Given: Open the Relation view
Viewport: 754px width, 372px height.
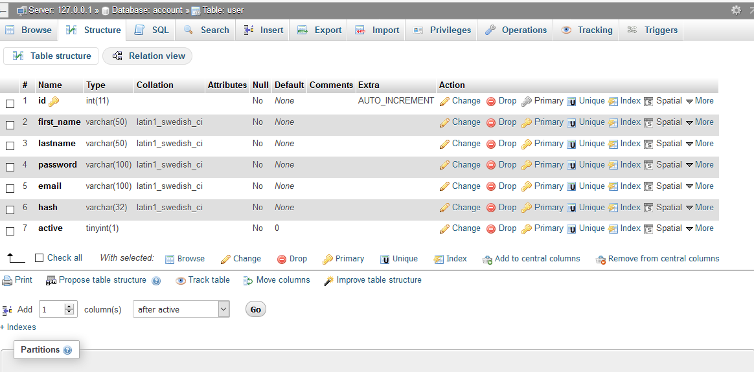Looking at the screenshot, I should click(148, 56).
